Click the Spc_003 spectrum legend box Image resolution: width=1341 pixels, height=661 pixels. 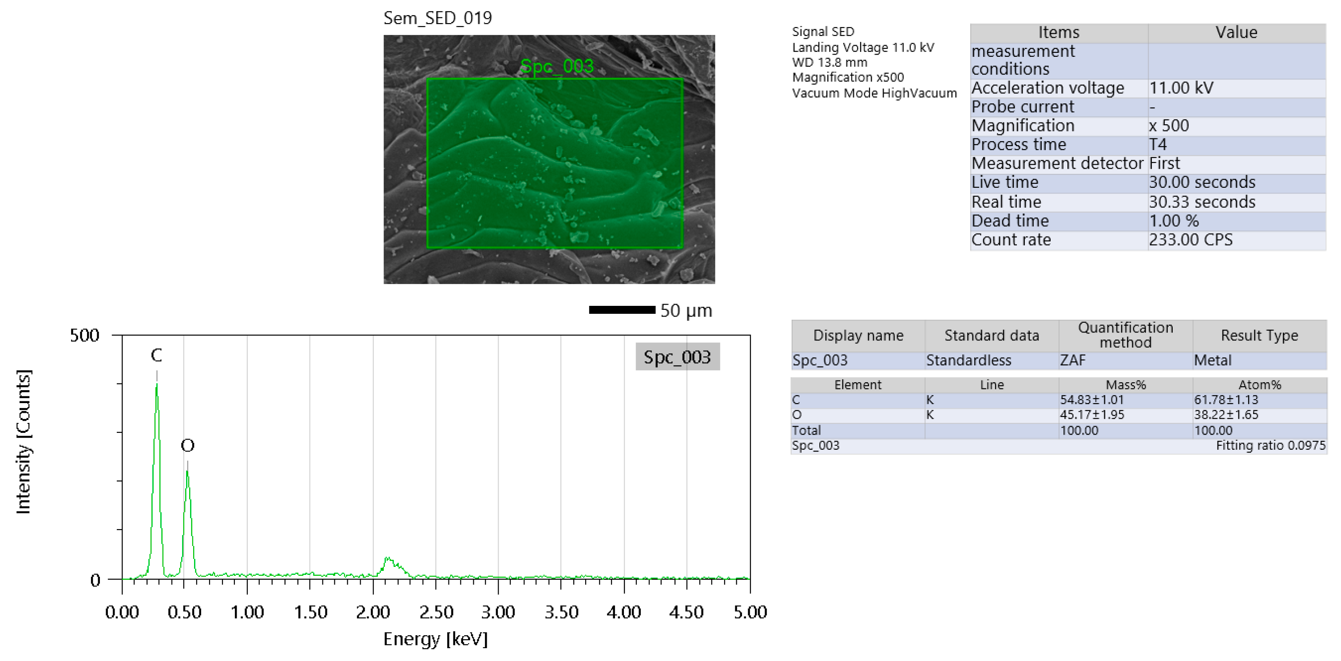click(x=677, y=357)
